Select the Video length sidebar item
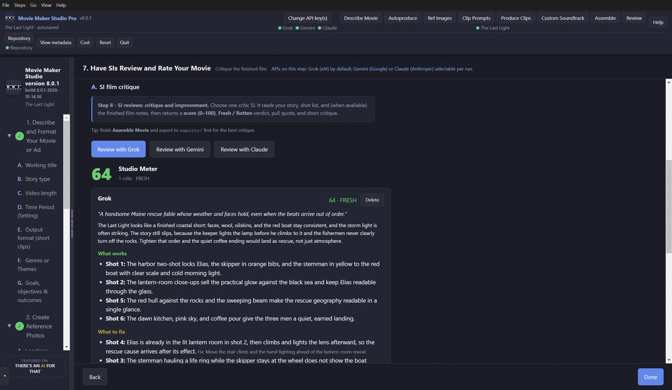 [x=37, y=193]
